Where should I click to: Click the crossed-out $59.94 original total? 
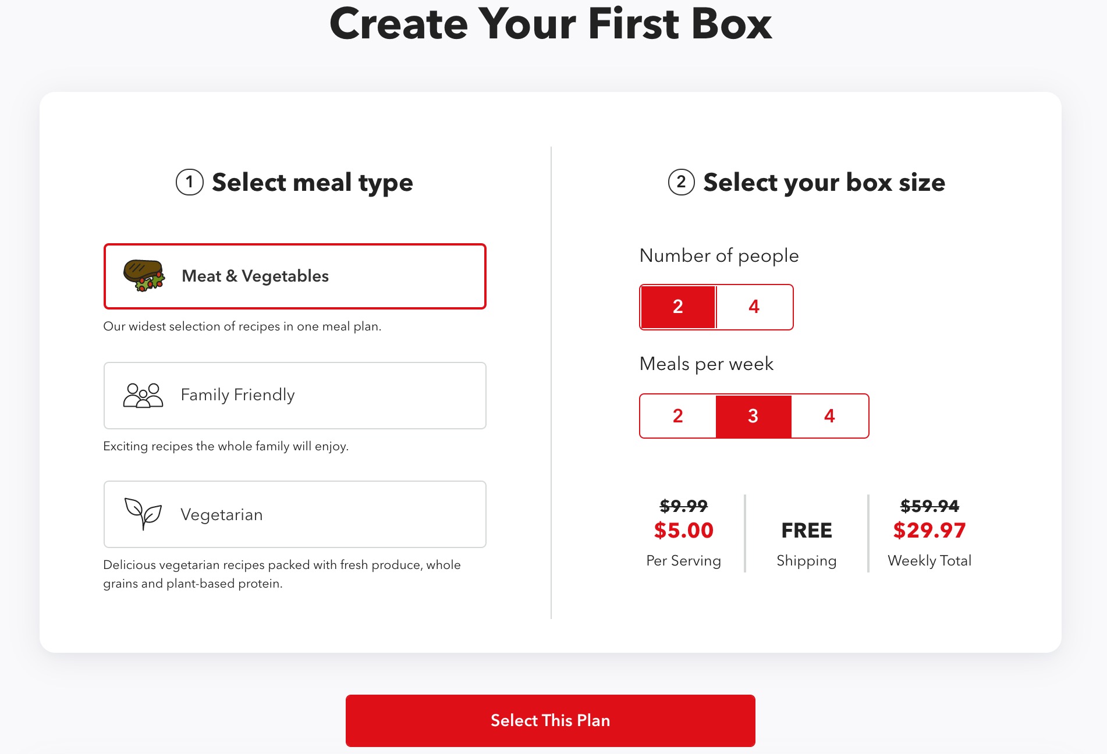[929, 506]
